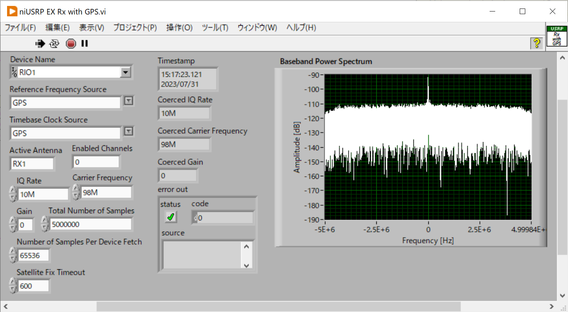The height and width of the screenshot is (312, 568).
Task: Click the 65536 samples per fetch field
Action: 33,255
